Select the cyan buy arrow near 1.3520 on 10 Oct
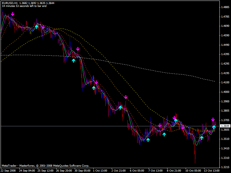The image size is (231, 173). click(202, 138)
